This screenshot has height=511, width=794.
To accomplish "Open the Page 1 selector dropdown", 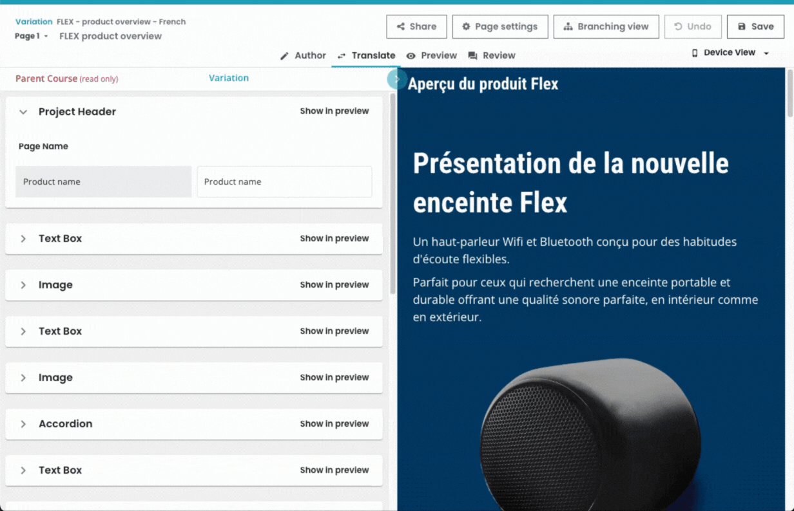I will tap(31, 36).
